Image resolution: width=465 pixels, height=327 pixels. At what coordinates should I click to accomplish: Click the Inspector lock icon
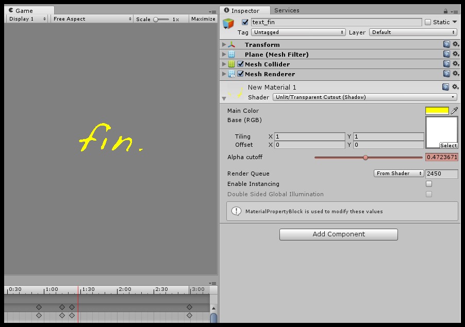[445, 11]
